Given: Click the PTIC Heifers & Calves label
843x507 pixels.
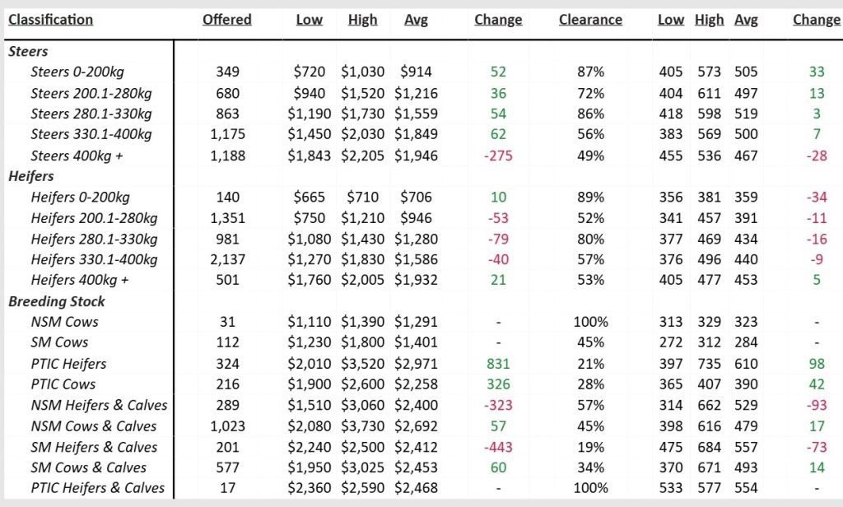Looking at the screenshot, I should tap(97, 489).
